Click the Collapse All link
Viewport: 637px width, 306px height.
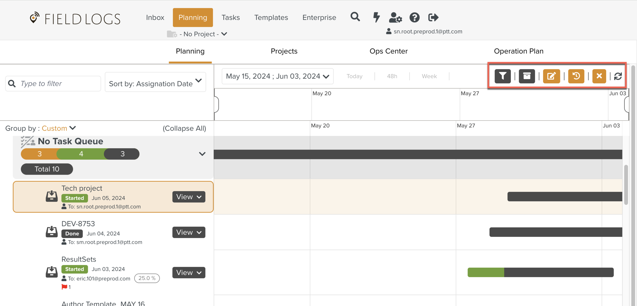point(184,128)
